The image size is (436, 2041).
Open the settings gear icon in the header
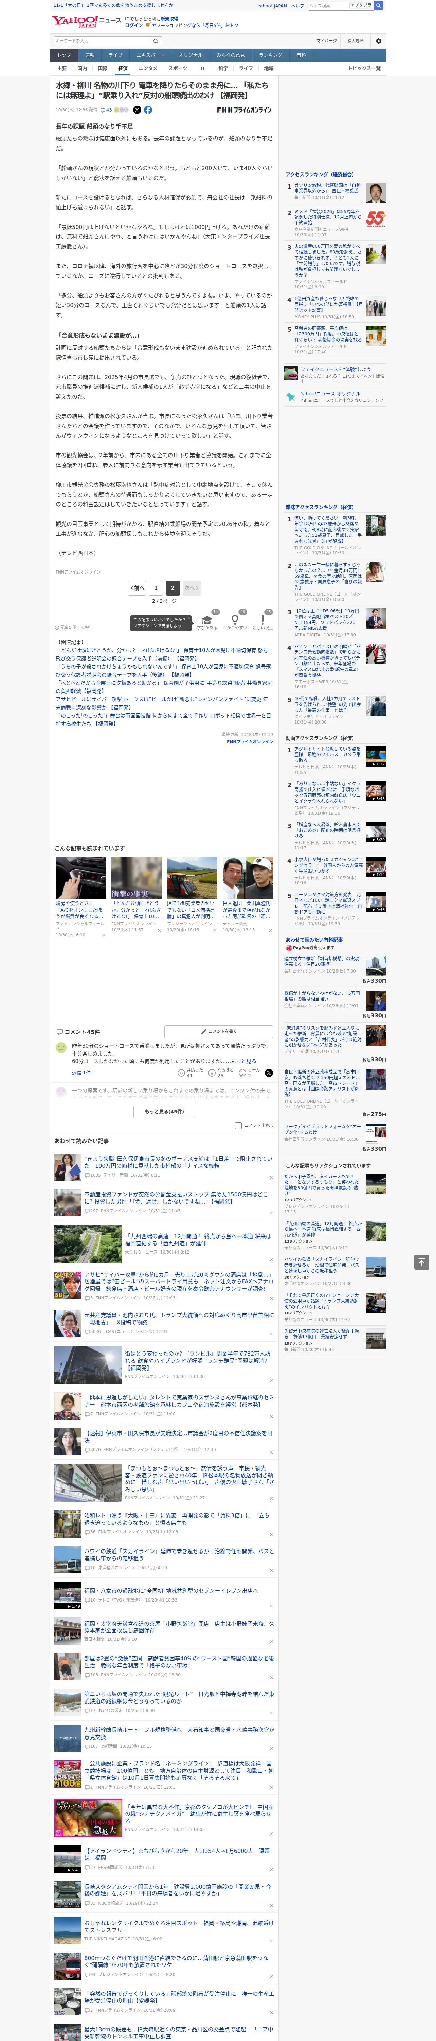click(378, 41)
